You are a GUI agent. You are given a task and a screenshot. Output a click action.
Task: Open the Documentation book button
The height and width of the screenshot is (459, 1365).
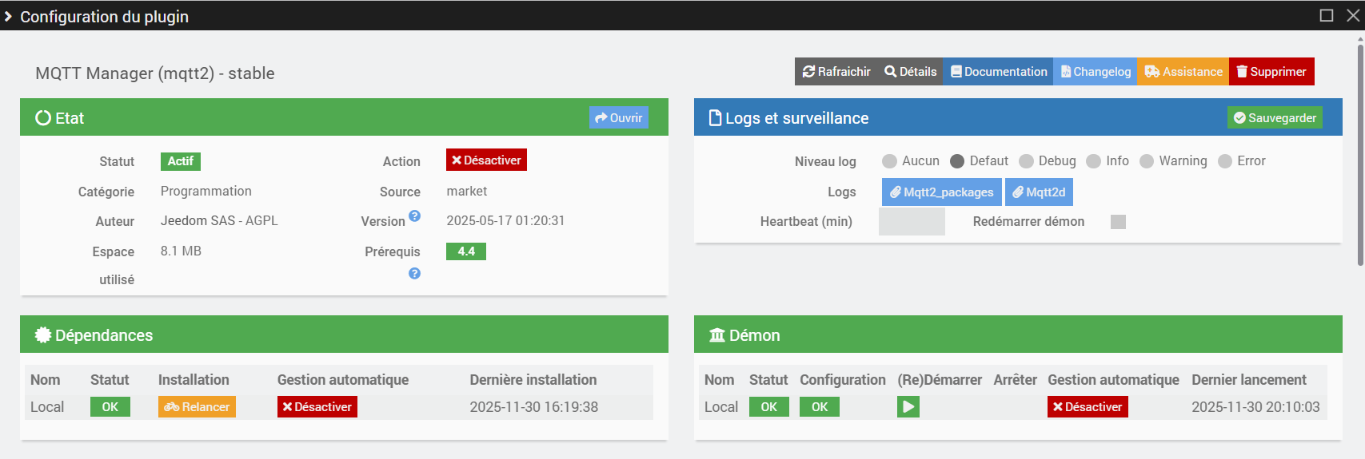[998, 72]
